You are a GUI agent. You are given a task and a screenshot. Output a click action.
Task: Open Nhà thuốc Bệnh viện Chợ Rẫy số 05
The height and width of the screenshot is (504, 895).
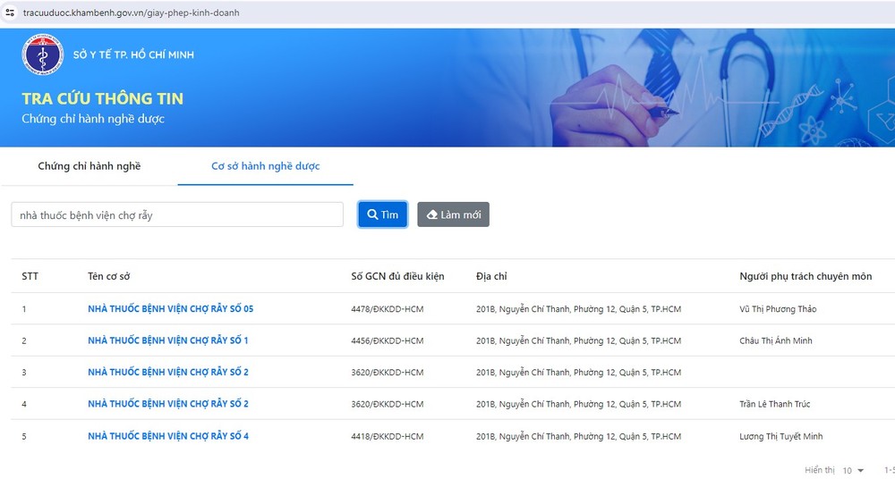coord(170,309)
